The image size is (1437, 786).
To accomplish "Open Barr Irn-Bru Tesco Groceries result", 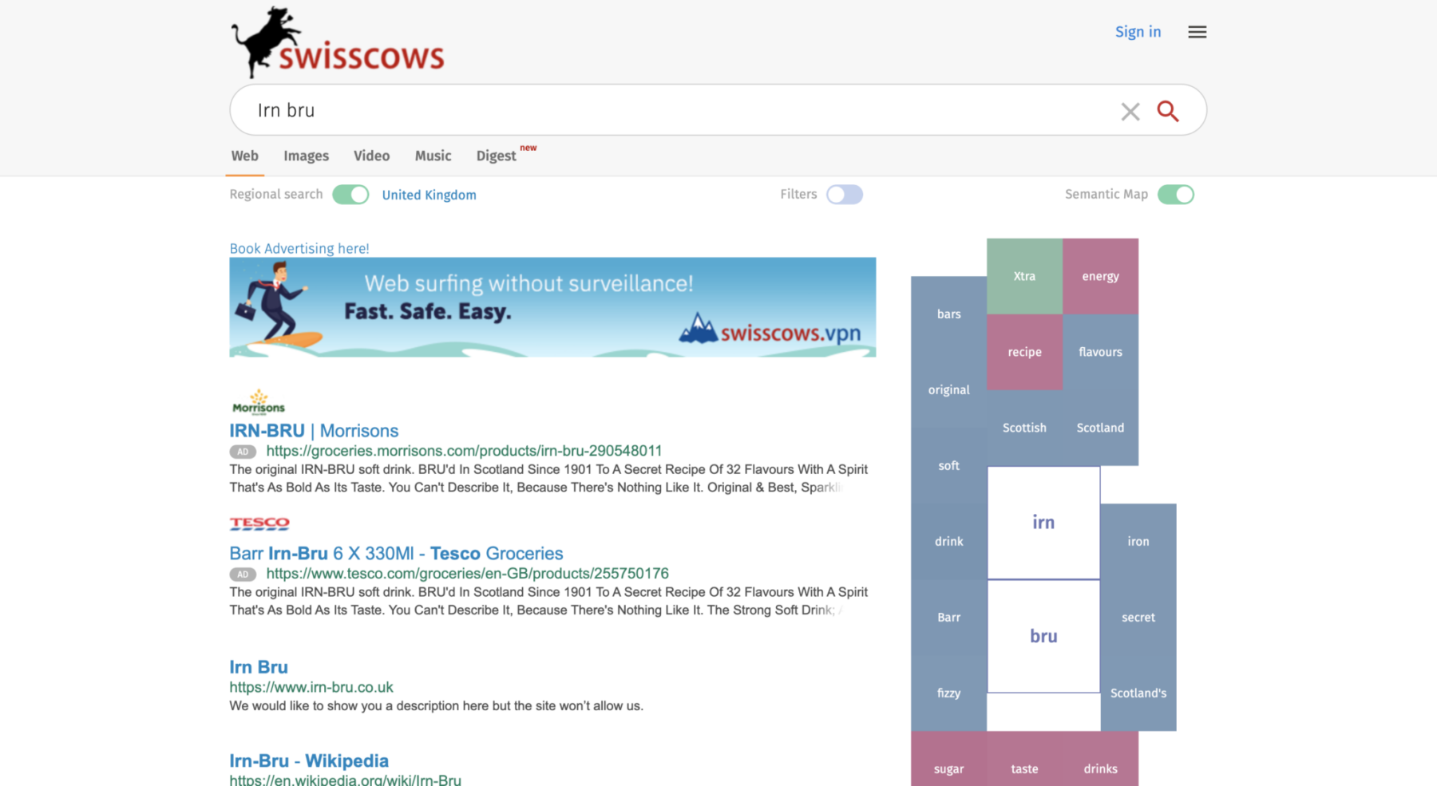I will [396, 554].
